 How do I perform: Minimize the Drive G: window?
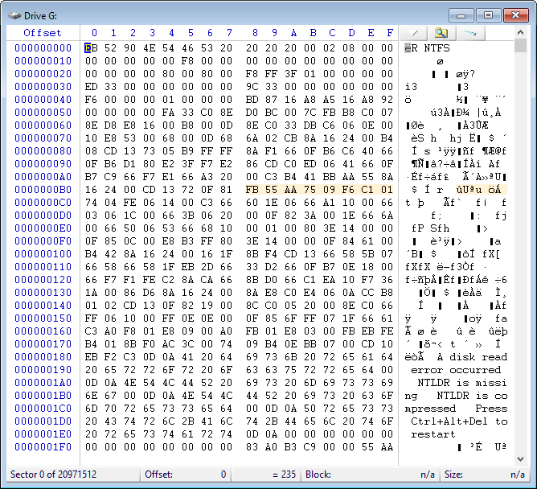click(x=461, y=15)
